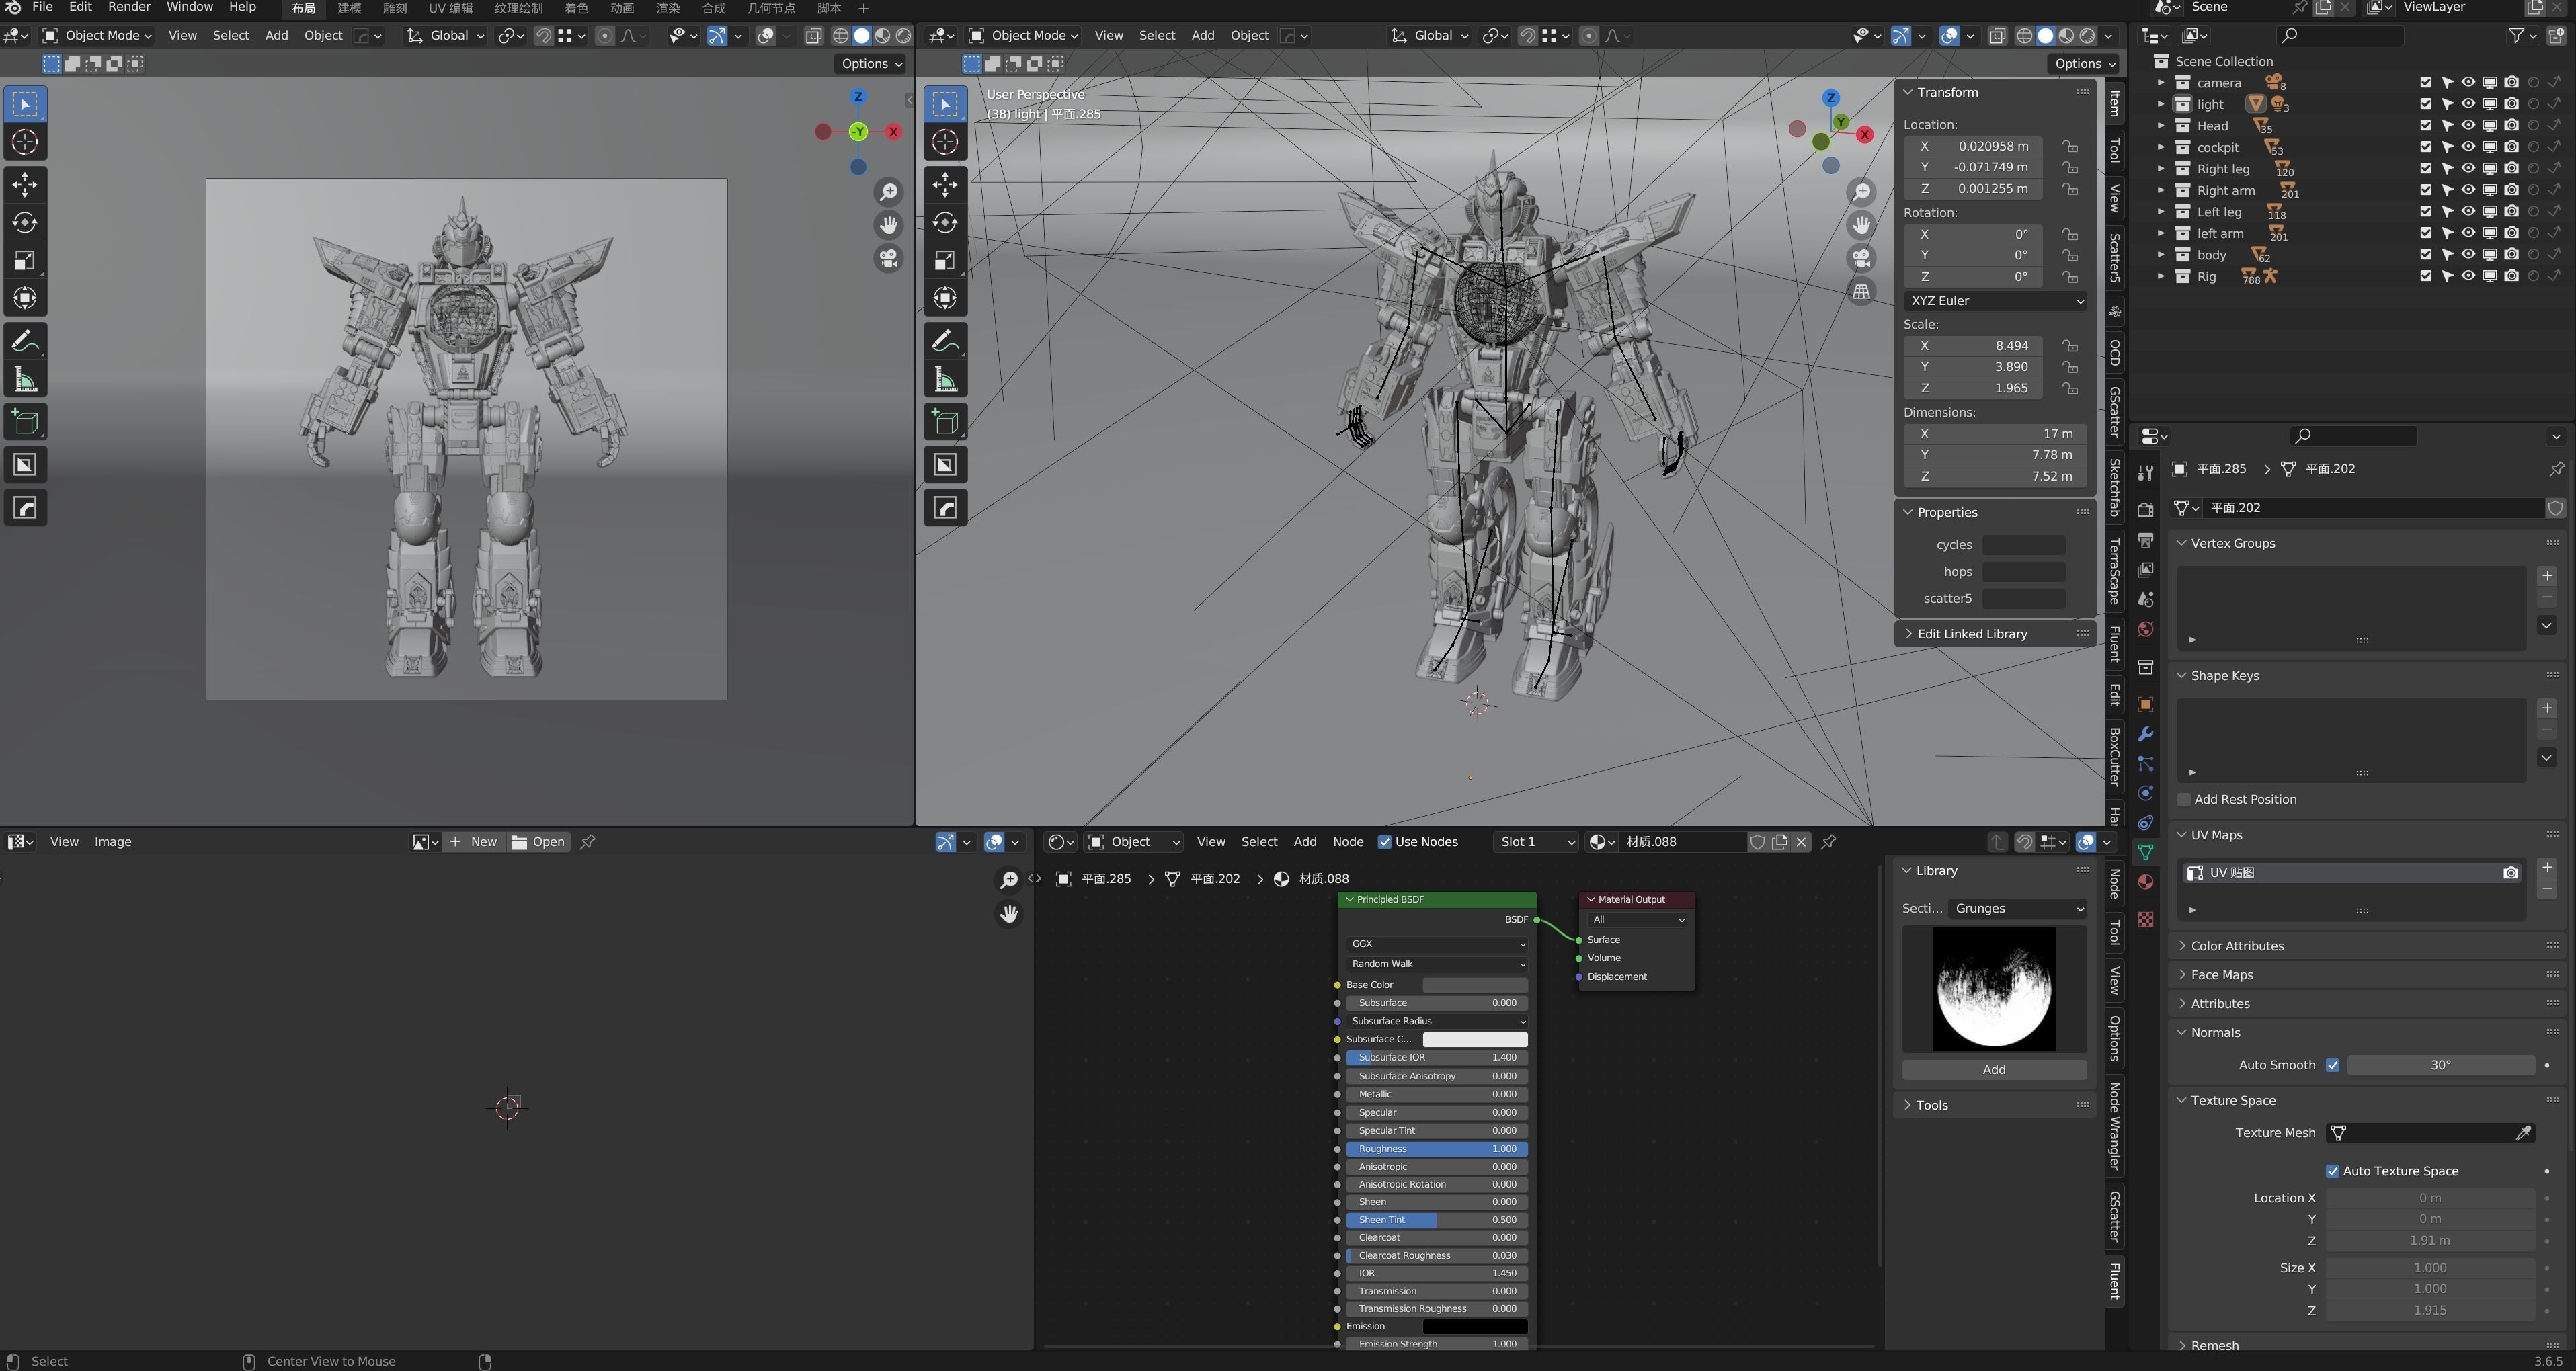Click the grunge preview thumbnail

point(1994,990)
